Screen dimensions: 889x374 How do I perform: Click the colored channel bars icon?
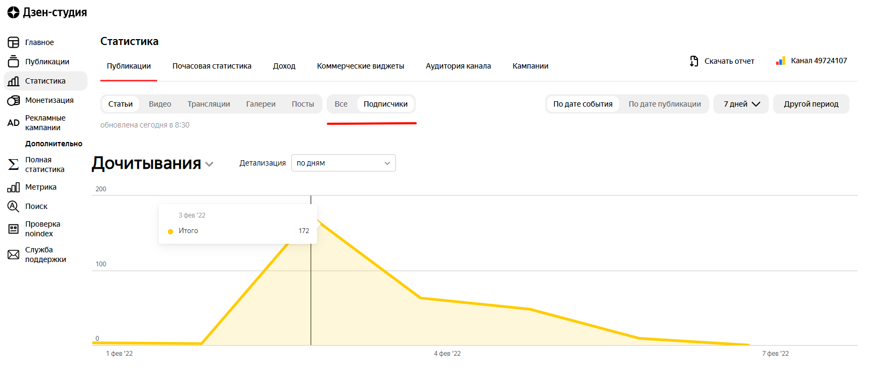(x=781, y=61)
